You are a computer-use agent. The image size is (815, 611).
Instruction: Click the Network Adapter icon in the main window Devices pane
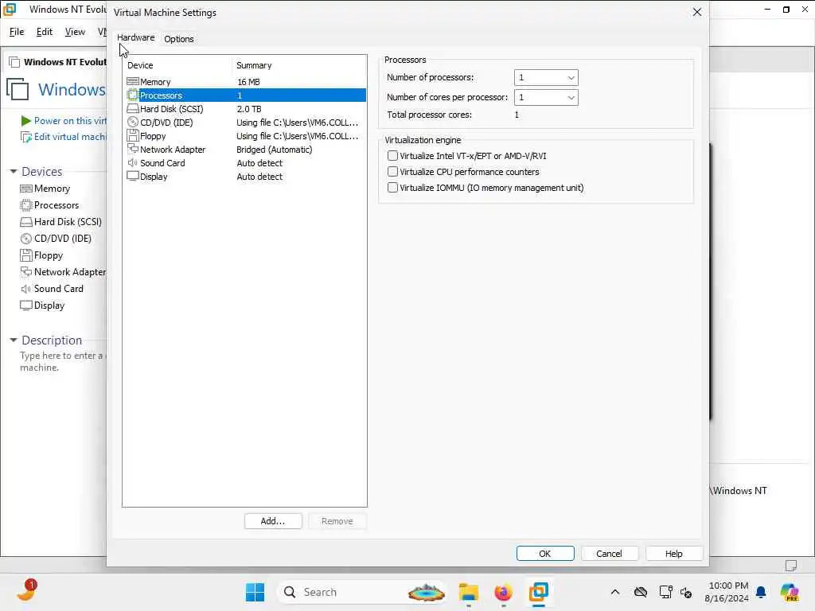26,271
